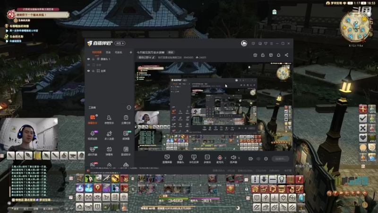The height and width of the screenshot is (213, 378).
Task: Open the filter funnel icon in the title bar
Action: 266,44
